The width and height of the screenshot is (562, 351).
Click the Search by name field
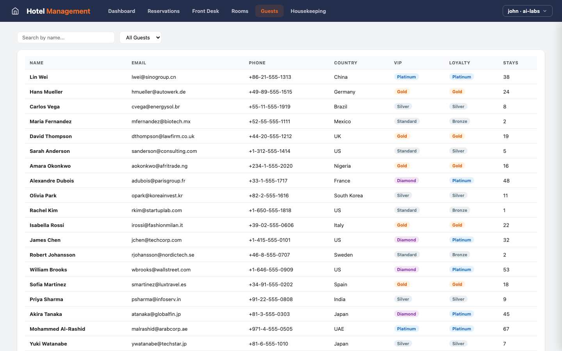(66, 37)
